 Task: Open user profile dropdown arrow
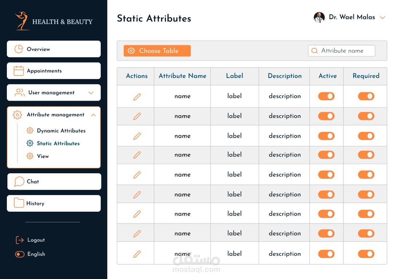(382, 17)
